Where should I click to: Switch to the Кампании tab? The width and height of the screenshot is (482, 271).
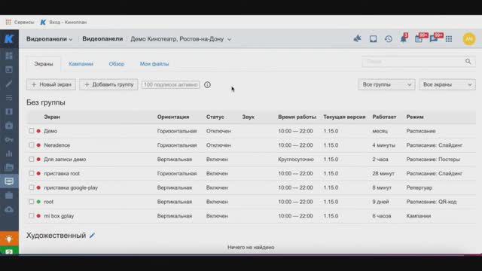pos(81,64)
